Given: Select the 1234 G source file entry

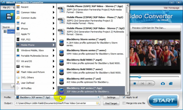Looking at the screenshot, I should 11,31.
